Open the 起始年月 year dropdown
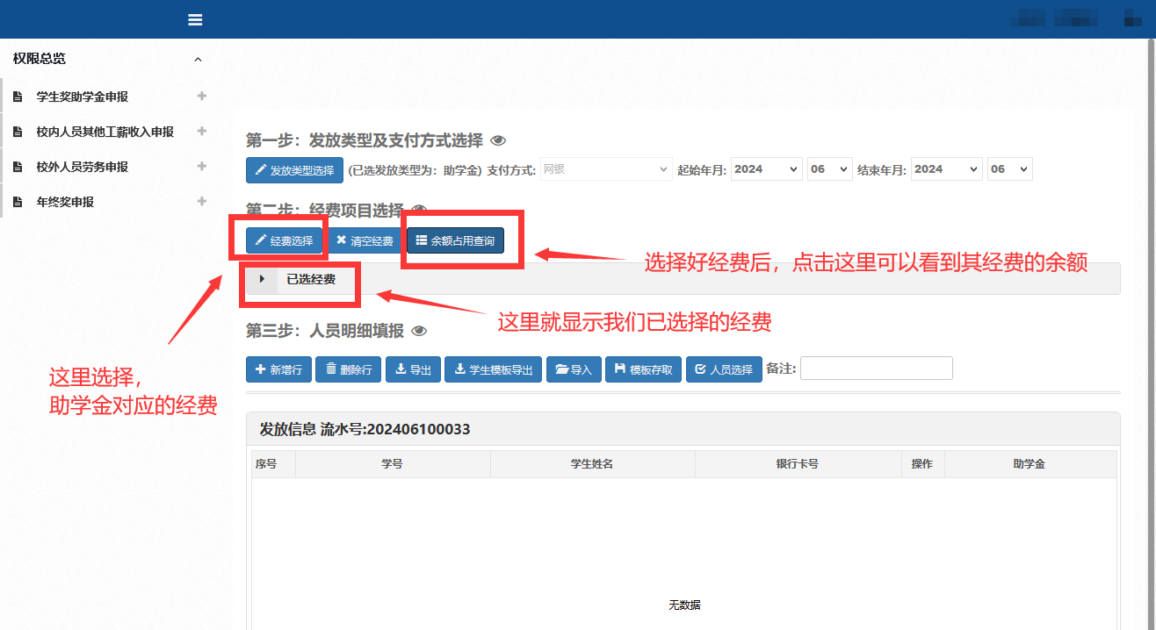 (766, 169)
